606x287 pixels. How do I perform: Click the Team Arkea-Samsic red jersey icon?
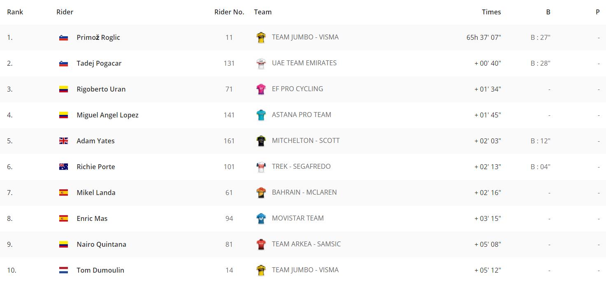tap(261, 244)
